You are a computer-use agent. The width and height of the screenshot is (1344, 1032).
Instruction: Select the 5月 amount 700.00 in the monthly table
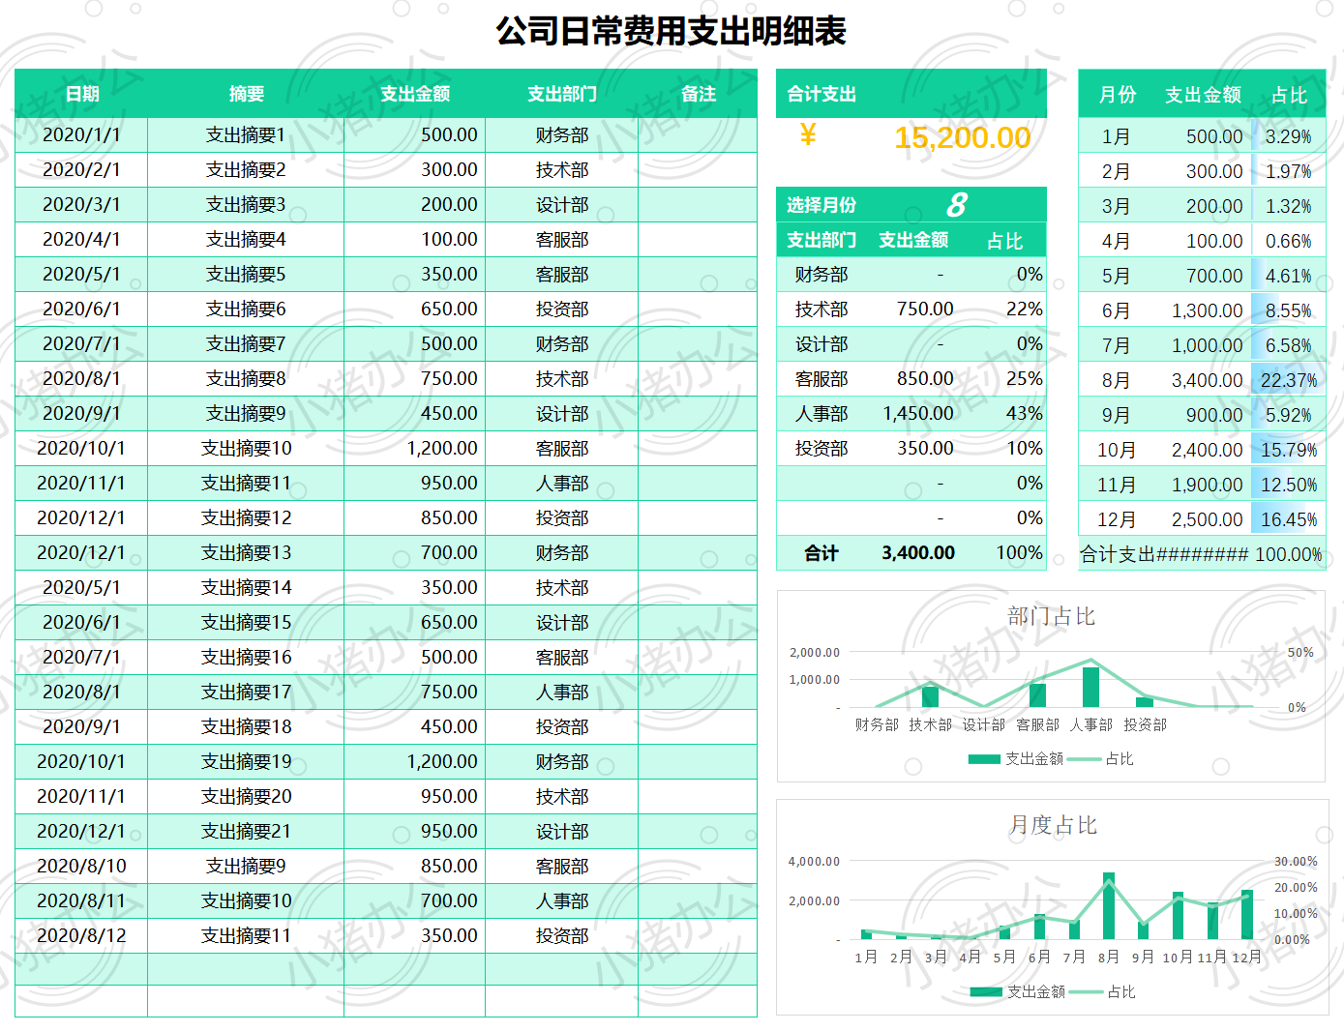[1214, 276]
